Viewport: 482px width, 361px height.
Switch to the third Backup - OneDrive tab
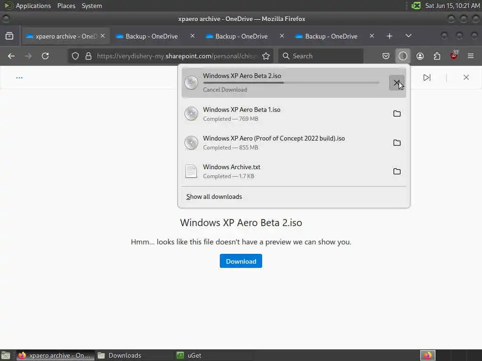pos(241,36)
